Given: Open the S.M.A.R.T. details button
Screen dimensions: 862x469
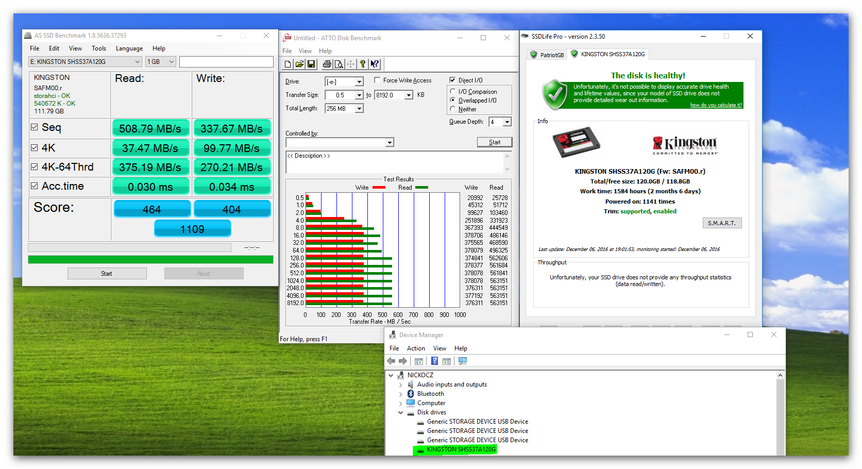Looking at the screenshot, I should tap(722, 223).
